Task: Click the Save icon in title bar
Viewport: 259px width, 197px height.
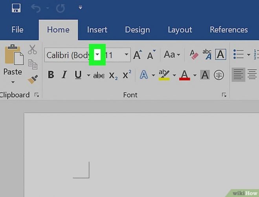Action: click(x=16, y=8)
